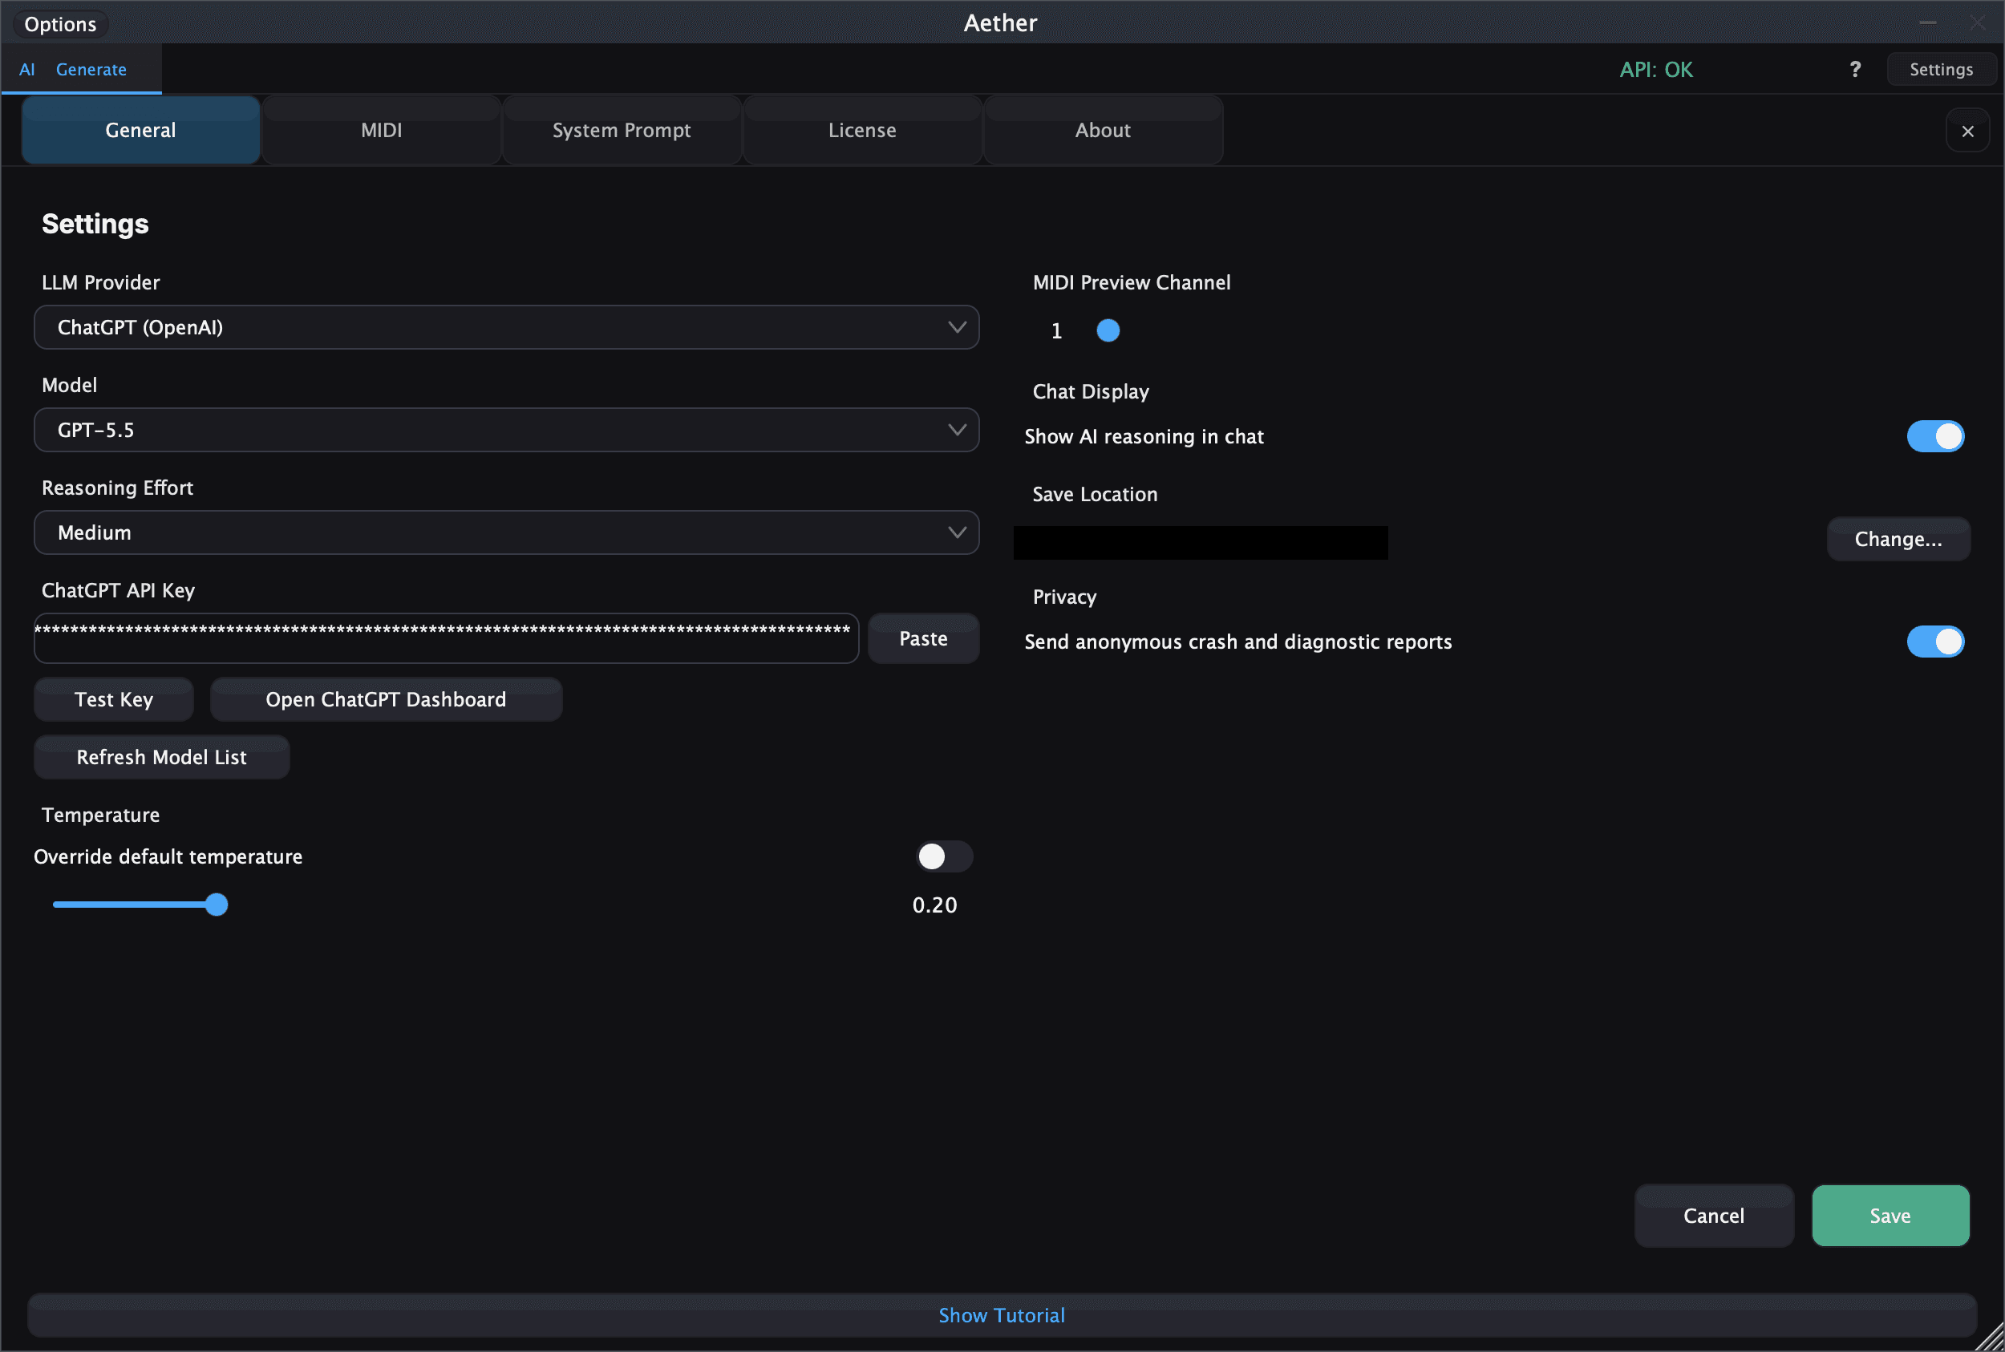2005x1352 pixels.
Task: Toggle Send anonymous crash and diagnostic reports
Action: click(1935, 642)
